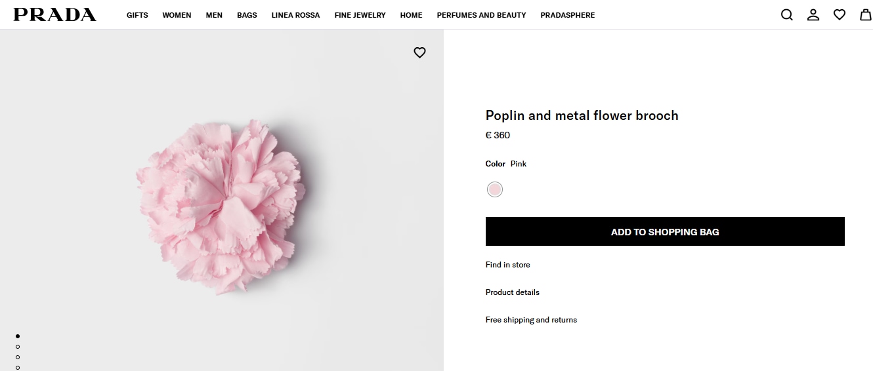Add brooch to wishlist via image heart
The image size is (873, 371).
point(420,53)
